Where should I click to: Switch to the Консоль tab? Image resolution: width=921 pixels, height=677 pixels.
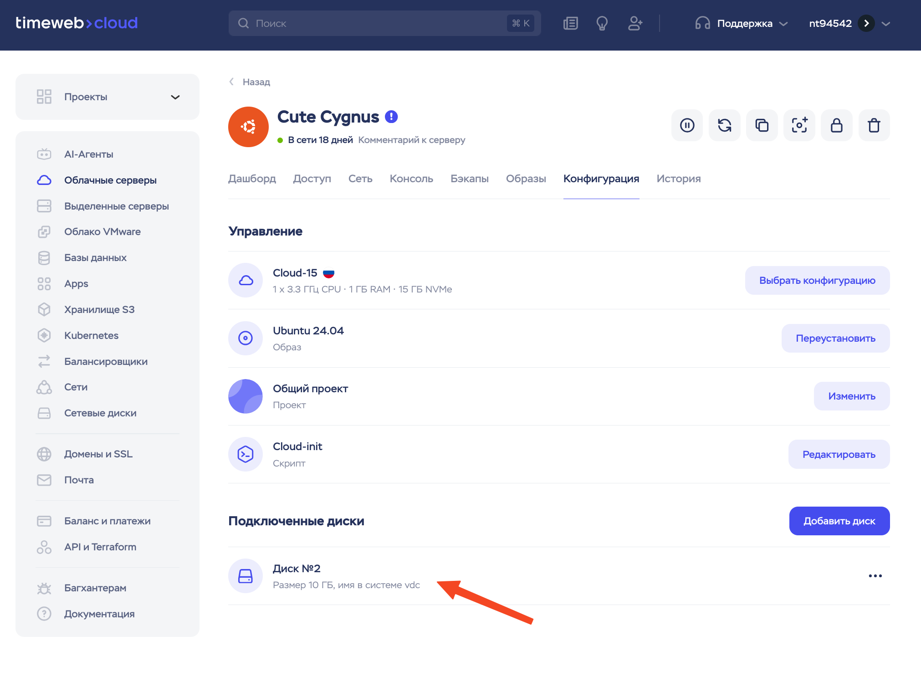point(411,179)
